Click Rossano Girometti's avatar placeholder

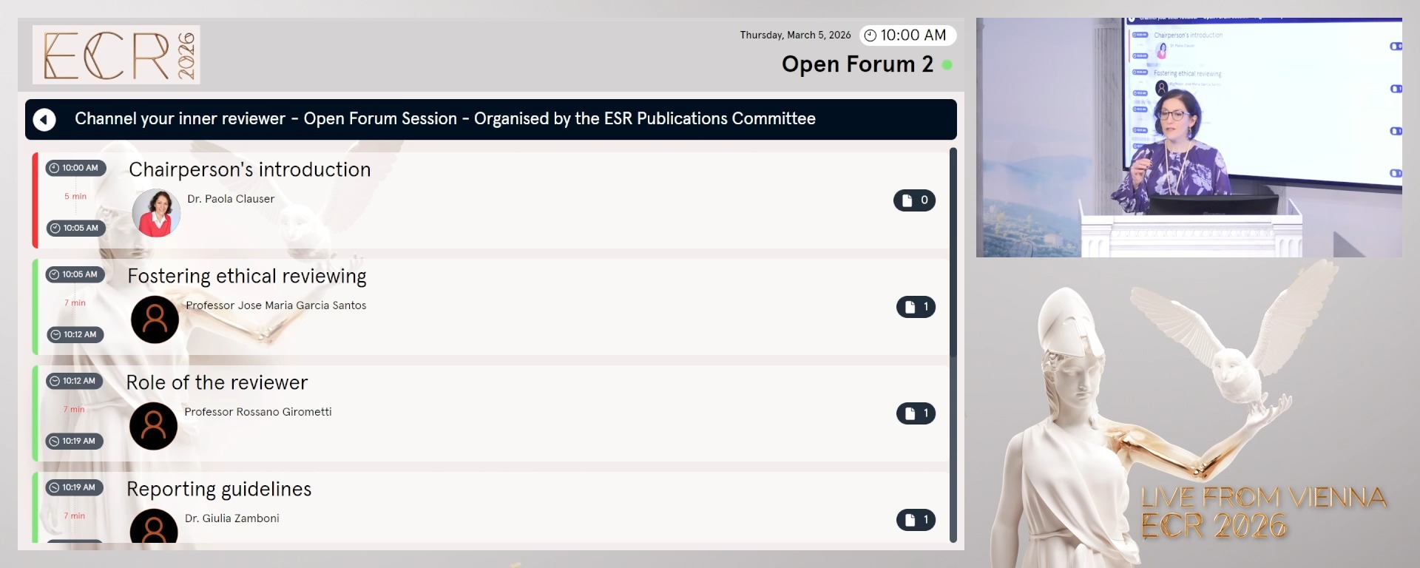[153, 426]
